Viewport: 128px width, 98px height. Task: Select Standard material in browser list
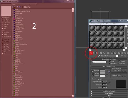click(17, 35)
